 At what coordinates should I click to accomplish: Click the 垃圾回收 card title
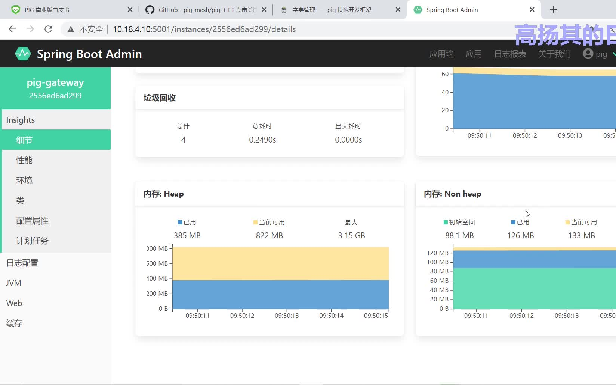coord(160,98)
